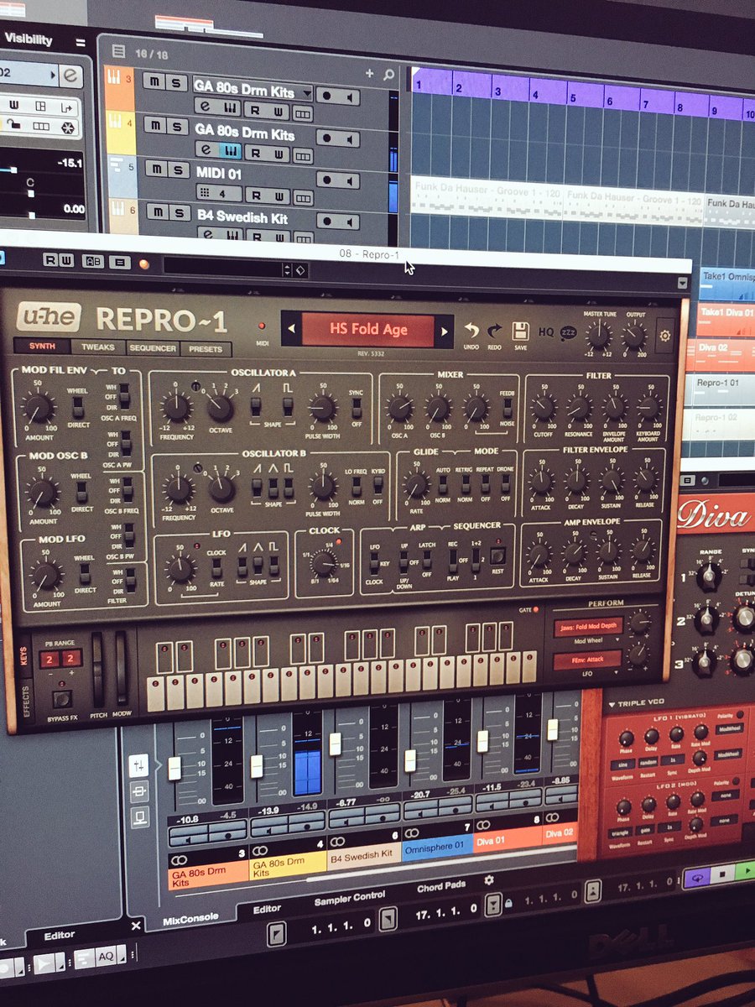Edit channel settings of track 4 (e)
Viewport: 755px width, 1007px height.
(206, 150)
